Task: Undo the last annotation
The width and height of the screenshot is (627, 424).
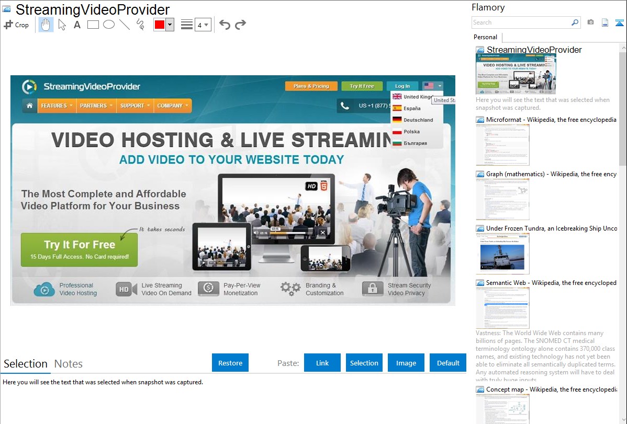Action: click(x=225, y=25)
